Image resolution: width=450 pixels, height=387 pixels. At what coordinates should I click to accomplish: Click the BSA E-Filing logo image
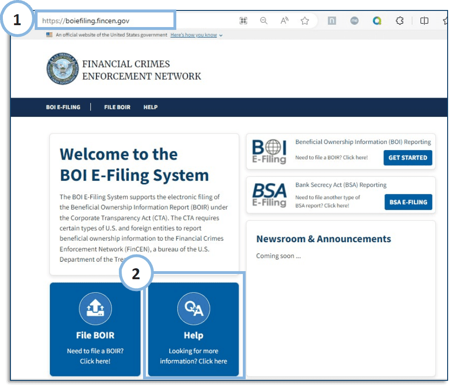click(269, 195)
